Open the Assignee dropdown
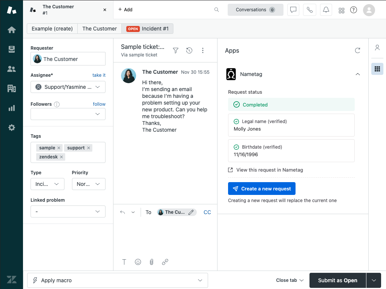The width and height of the screenshot is (386, 289). [68, 87]
